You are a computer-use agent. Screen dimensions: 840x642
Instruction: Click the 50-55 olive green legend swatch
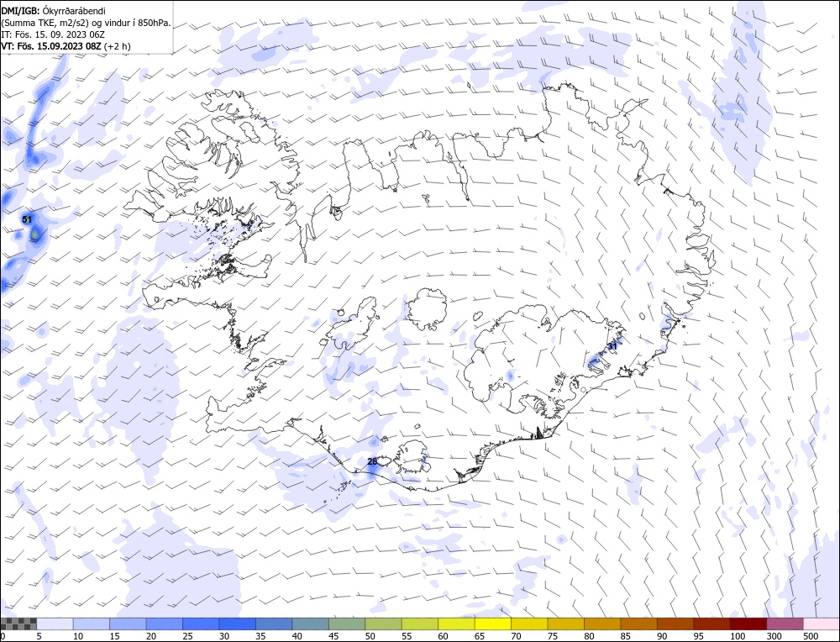tap(383, 624)
